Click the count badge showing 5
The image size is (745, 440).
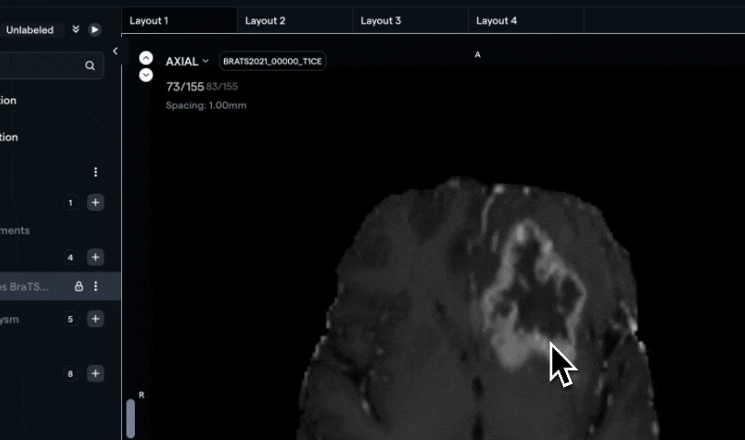[x=71, y=319]
